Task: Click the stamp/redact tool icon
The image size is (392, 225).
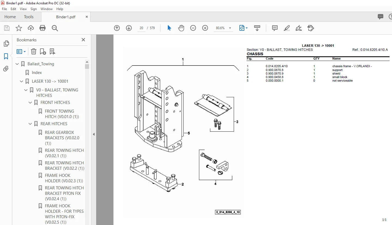Action: (x=311, y=28)
